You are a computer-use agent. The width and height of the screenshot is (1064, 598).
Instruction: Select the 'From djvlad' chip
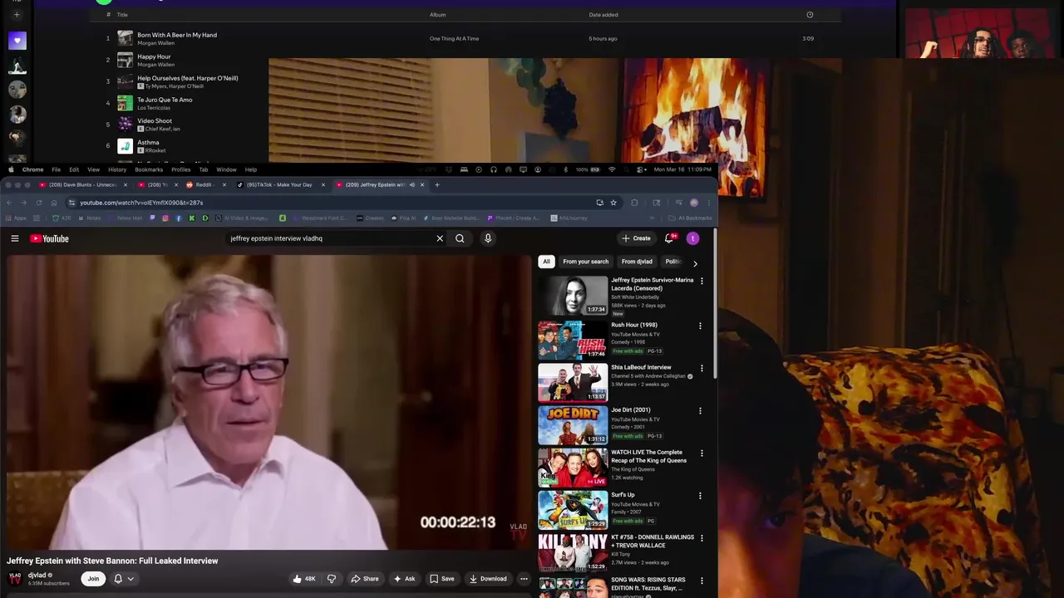pos(637,262)
